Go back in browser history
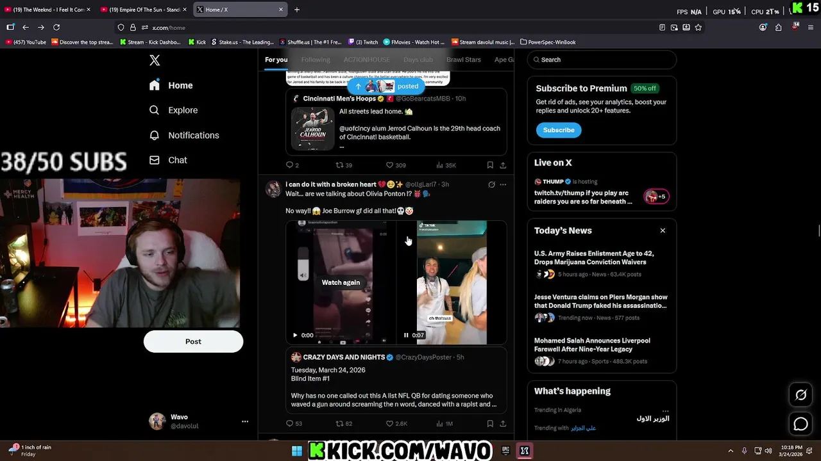Image resolution: width=821 pixels, height=461 pixels. coord(26,28)
